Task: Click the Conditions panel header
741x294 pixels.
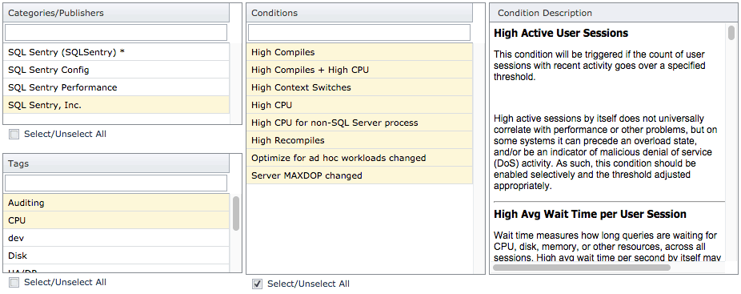Action: (x=359, y=13)
